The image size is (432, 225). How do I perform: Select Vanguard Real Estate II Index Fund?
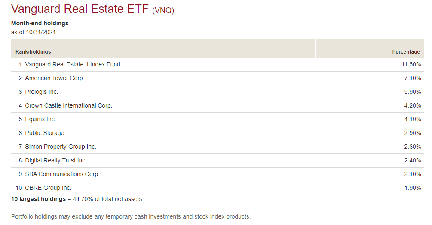[73, 64]
